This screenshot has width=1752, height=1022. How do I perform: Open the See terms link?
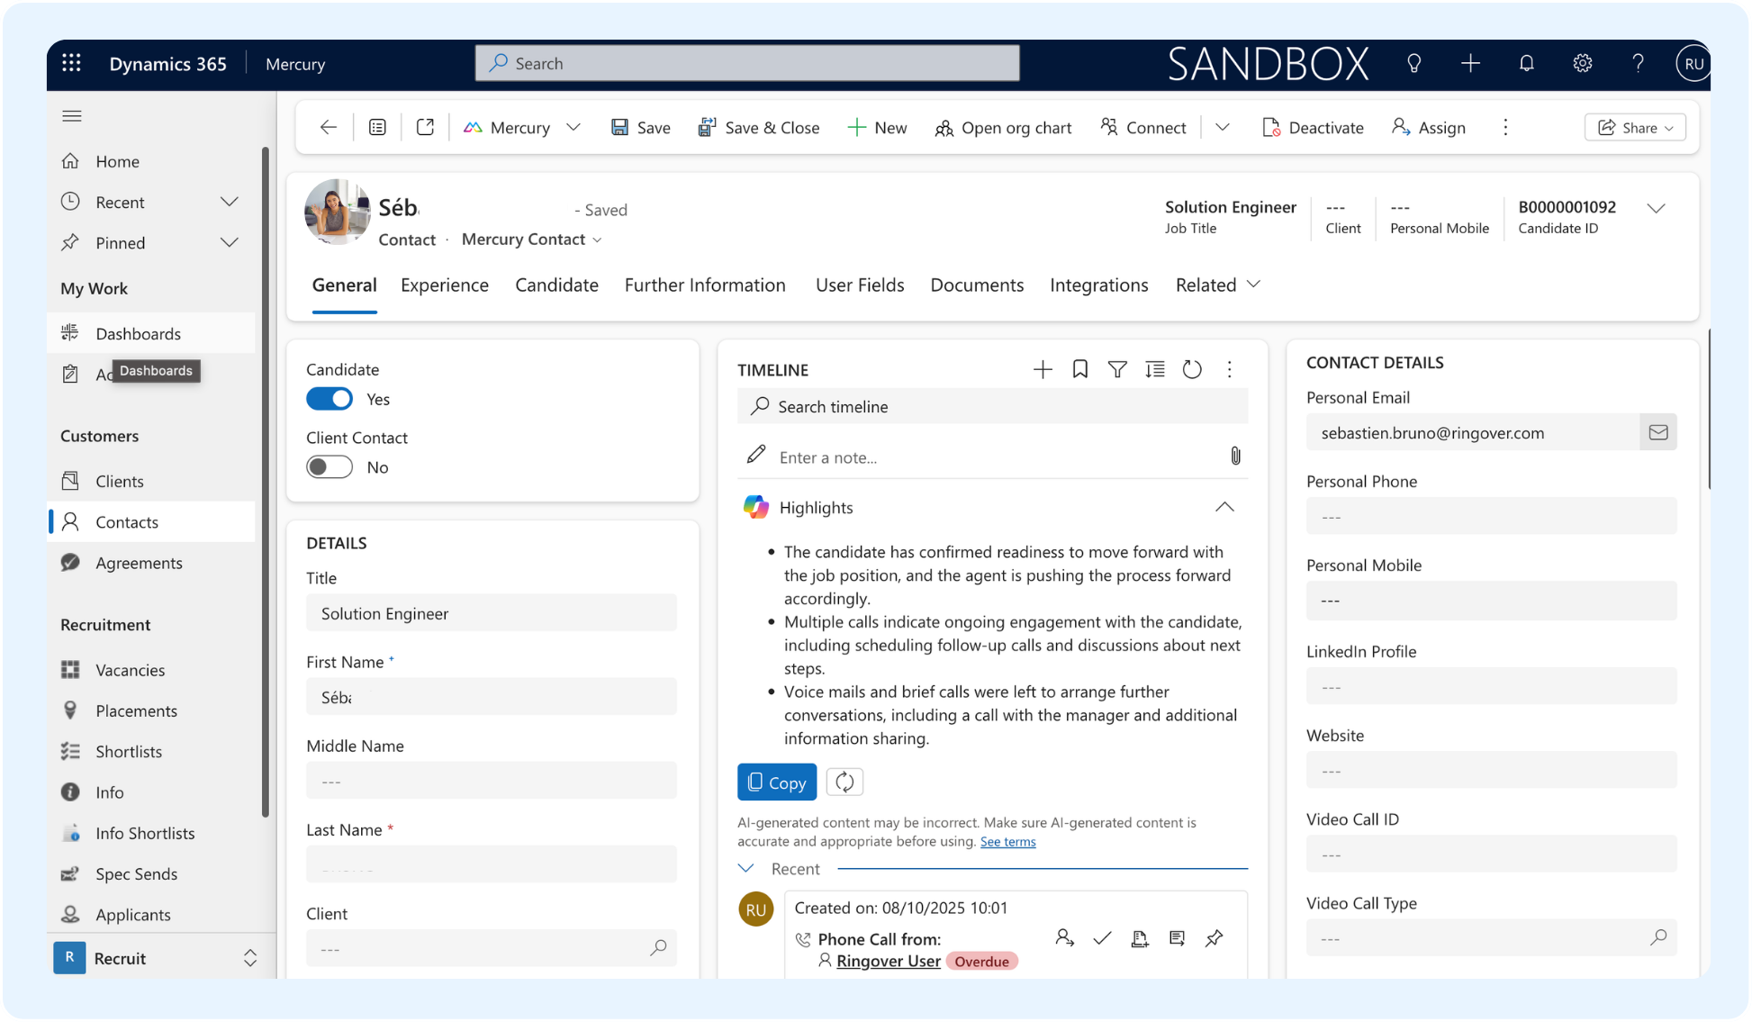tap(1007, 842)
